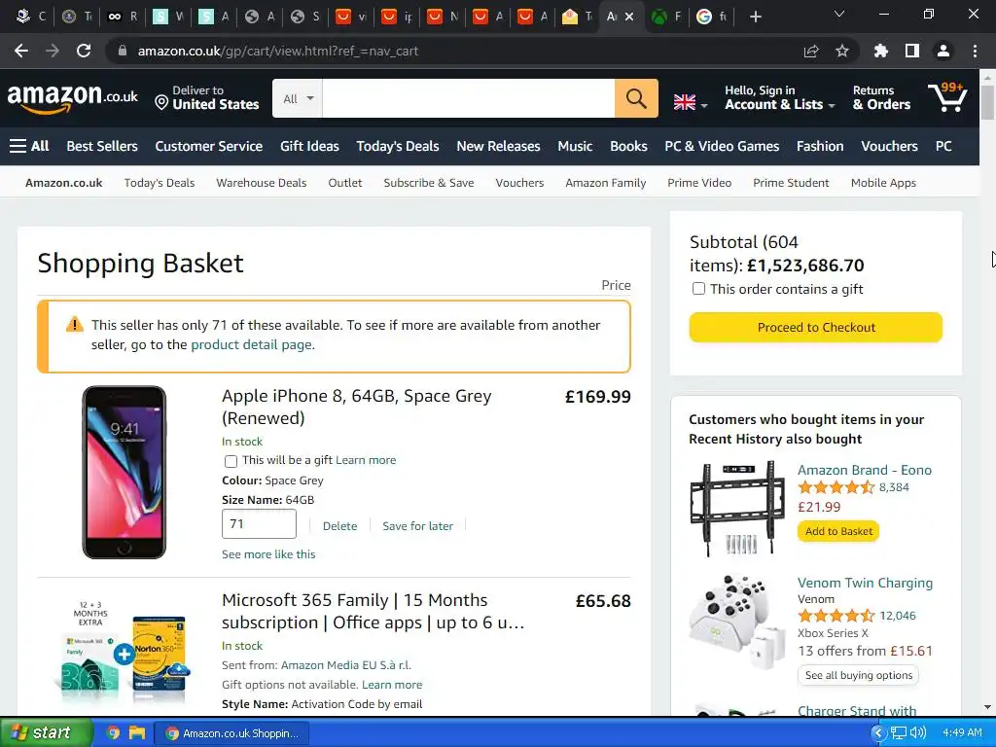Viewport: 996px width, 747px height.
Task: Select the Amazon.co.uk Shopping taskbar button
Action: coord(232,733)
